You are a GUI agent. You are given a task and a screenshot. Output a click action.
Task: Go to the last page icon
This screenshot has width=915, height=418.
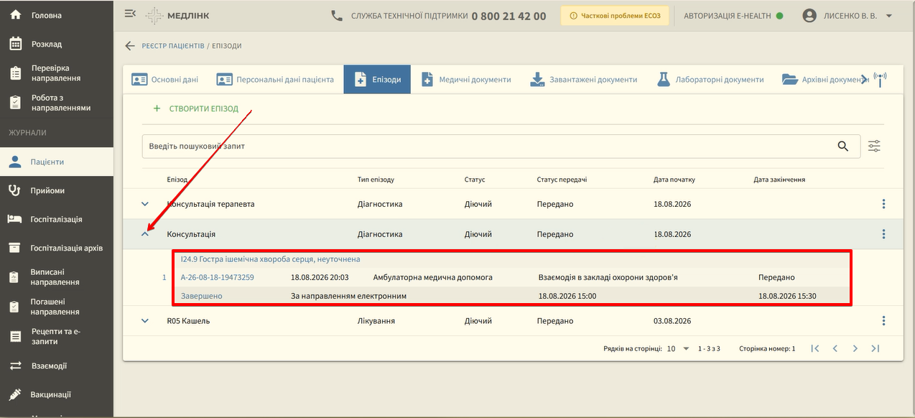pyautogui.click(x=875, y=348)
